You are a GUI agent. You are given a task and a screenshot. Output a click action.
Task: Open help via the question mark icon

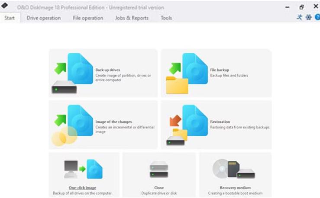click(317, 17)
